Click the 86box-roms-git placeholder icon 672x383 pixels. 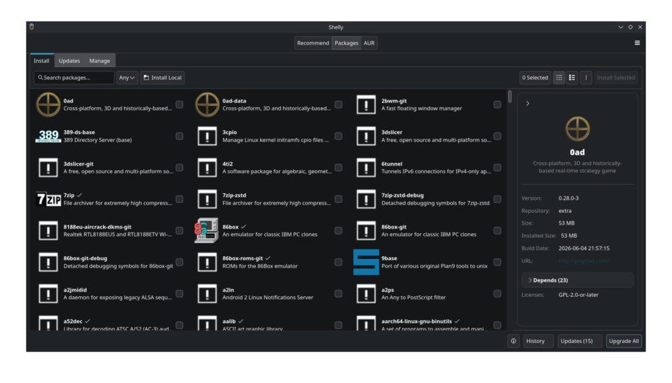point(207,262)
